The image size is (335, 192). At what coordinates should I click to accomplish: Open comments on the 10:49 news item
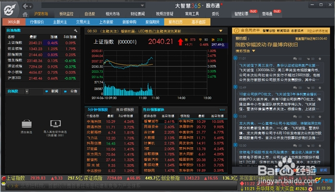295,88
